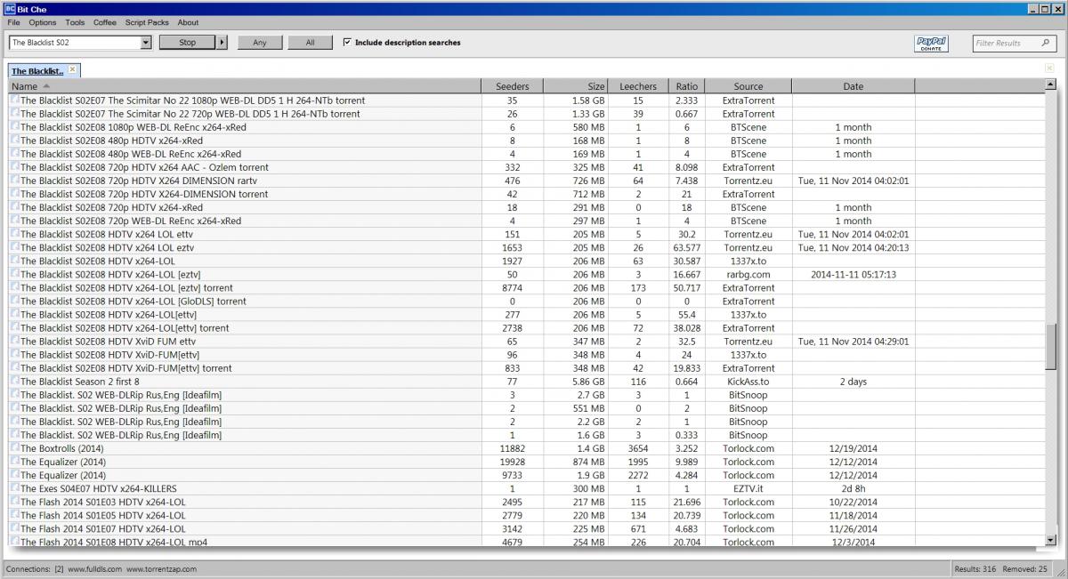The height and width of the screenshot is (579, 1068).
Task: Select x264-LOL [eztv] torrent row with 8774 seeders
Action: pos(527,288)
